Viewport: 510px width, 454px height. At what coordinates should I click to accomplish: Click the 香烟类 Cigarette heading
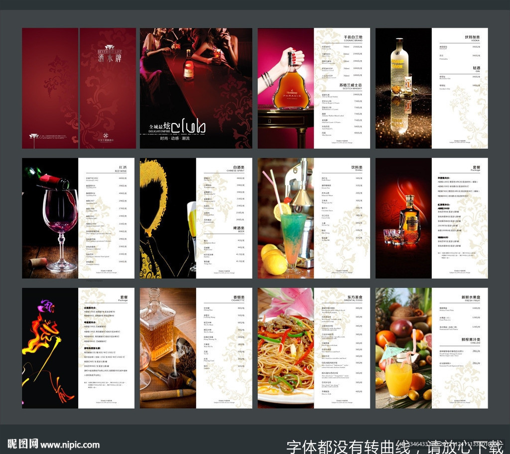[238, 298]
